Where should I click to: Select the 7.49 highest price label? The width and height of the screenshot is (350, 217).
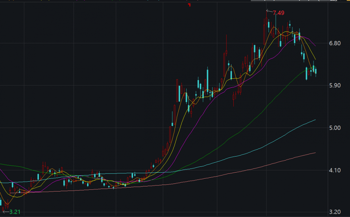pyautogui.click(x=279, y=13)
